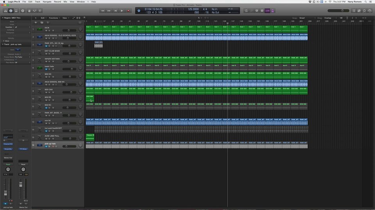Click the tempo display 125.0000
This screenshot has width=375, height=210.
(193, 9)
